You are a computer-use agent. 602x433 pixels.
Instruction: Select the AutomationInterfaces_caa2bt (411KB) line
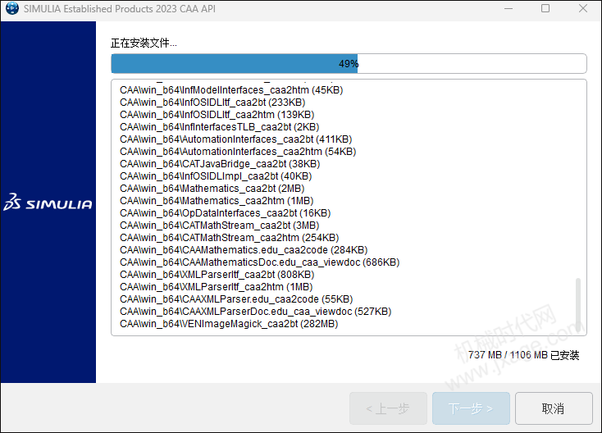point(235,139)
